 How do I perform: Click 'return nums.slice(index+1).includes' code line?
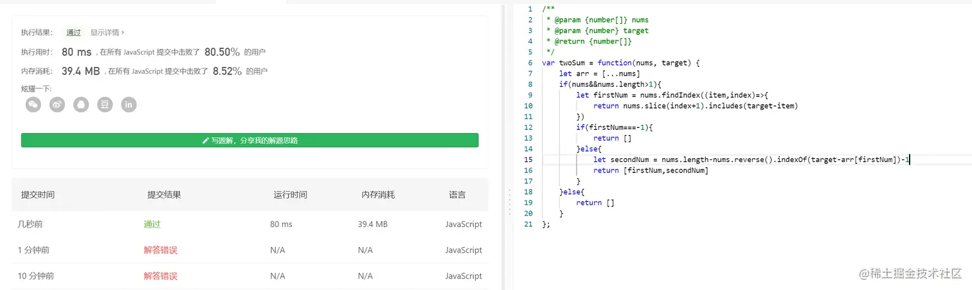[x=696, y=106]
